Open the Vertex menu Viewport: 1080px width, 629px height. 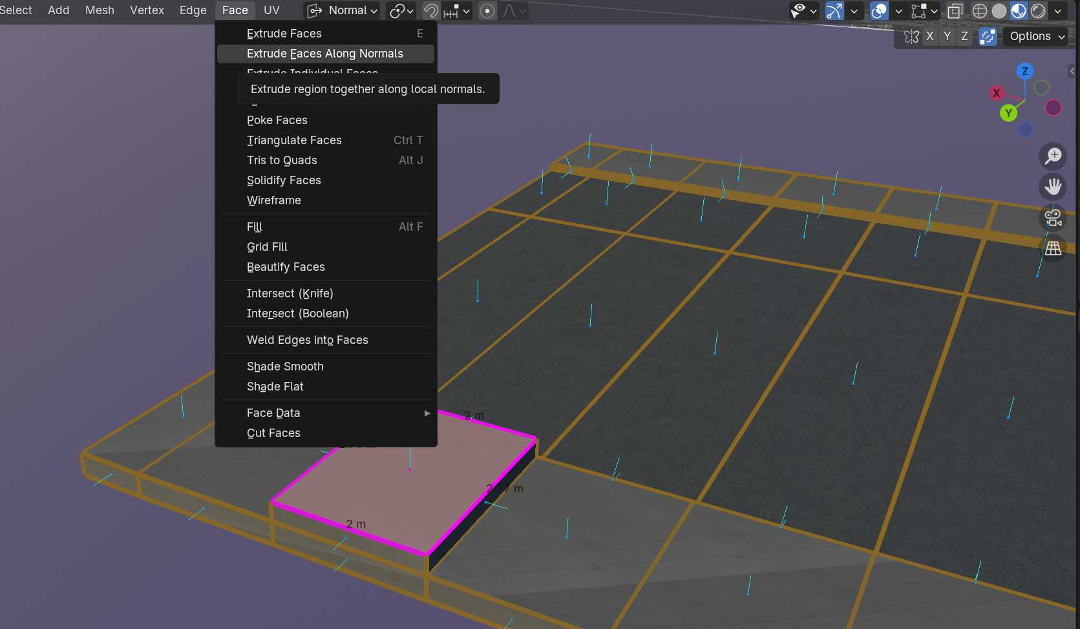(147, 10)
